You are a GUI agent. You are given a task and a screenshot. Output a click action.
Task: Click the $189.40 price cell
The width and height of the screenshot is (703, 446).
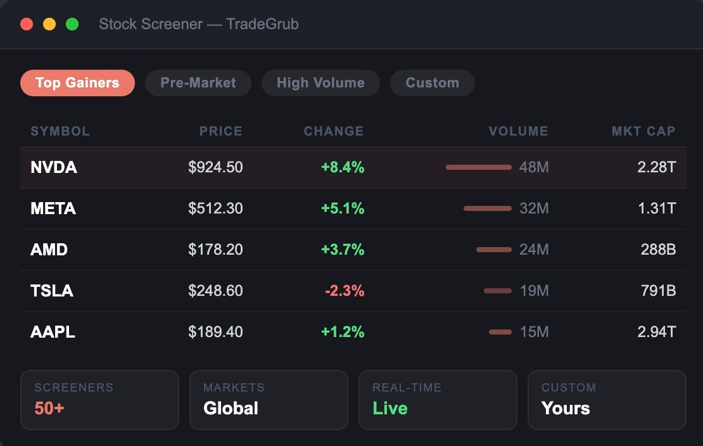[x=215, y=332]
